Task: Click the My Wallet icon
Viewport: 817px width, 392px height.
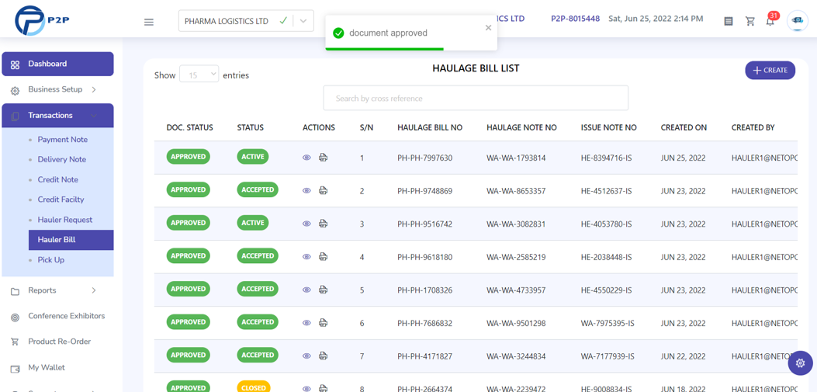Action: [x=15, y=368]
